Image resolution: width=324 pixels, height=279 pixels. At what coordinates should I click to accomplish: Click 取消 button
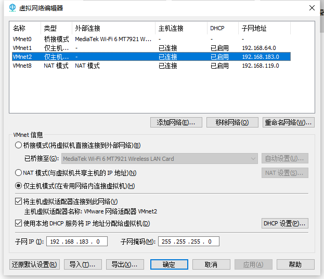pyautogui.click(x=211, y=264)
